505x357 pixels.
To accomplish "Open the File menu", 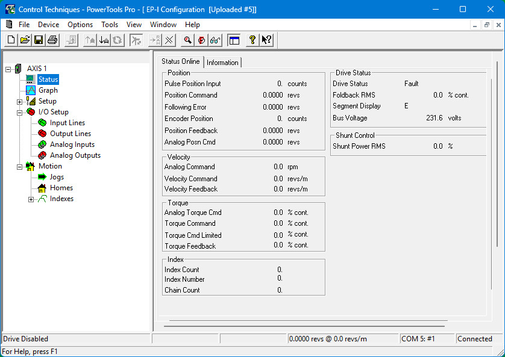I will pos(24,25).
